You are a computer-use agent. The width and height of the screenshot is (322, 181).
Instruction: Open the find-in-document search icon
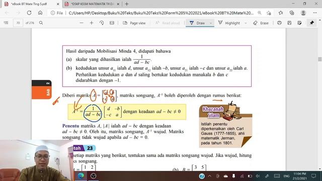coord(41,23)
